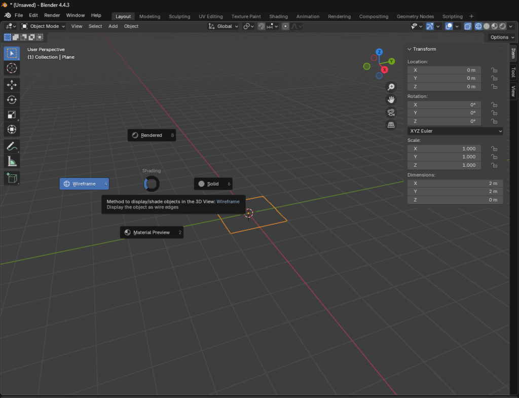
Task: Choose the Annotate pencil tool
Action: (x=12, y=147)
